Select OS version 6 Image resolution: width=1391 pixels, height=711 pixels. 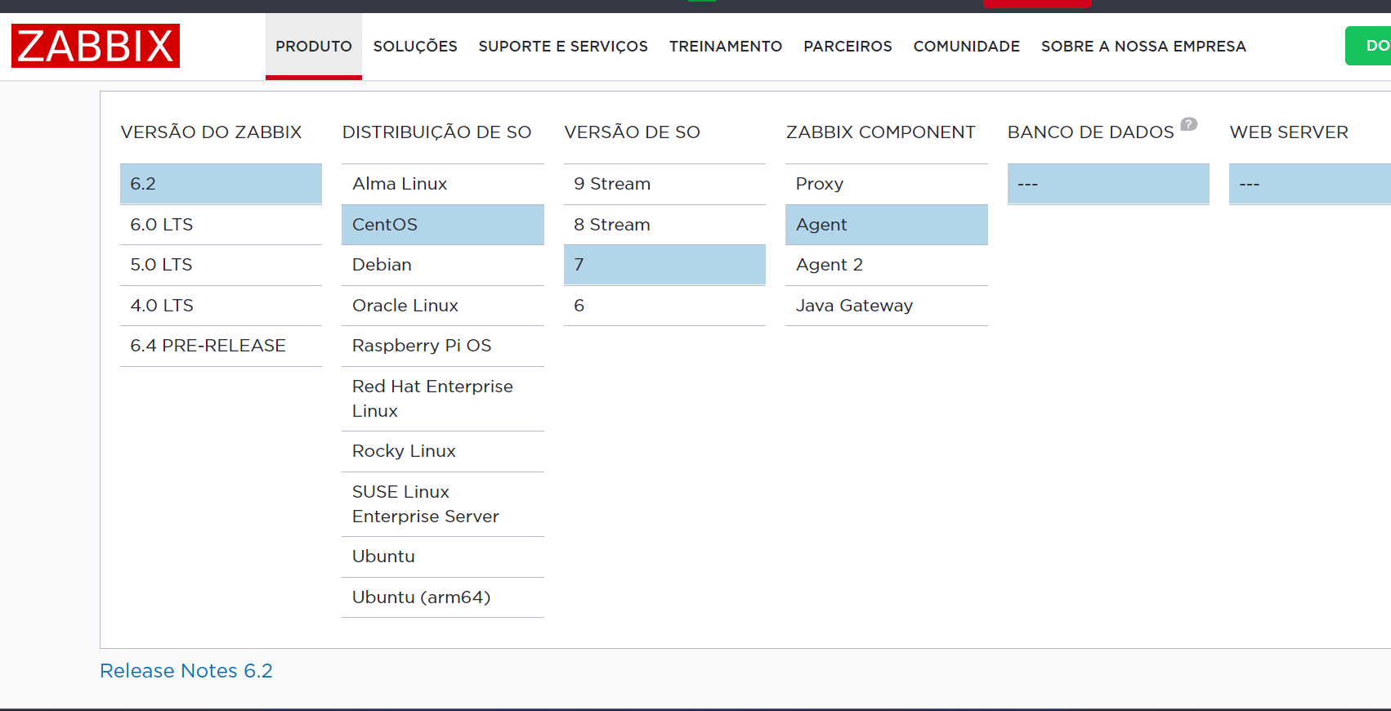664,306
